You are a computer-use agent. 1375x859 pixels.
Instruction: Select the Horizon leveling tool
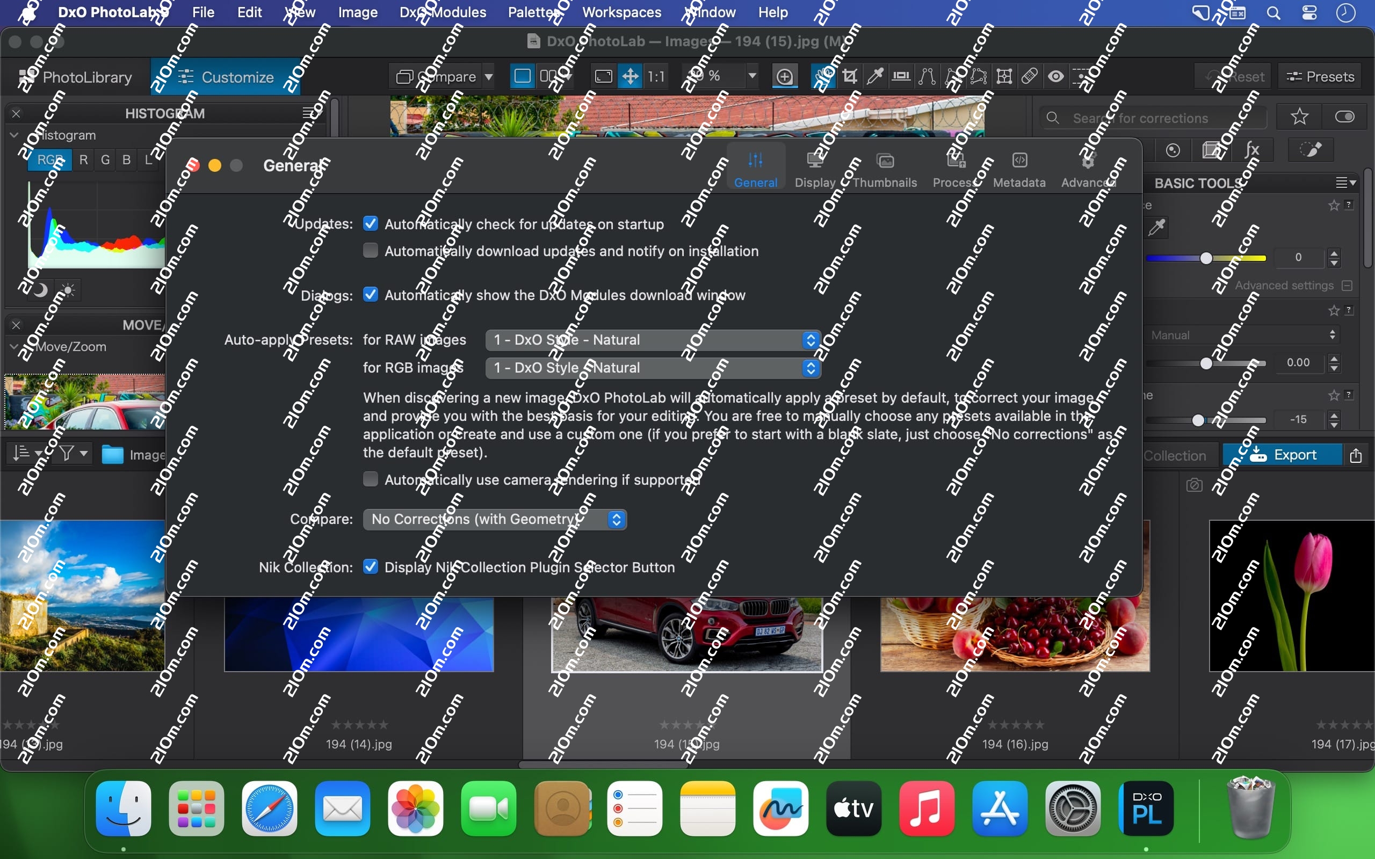point(901,76)
